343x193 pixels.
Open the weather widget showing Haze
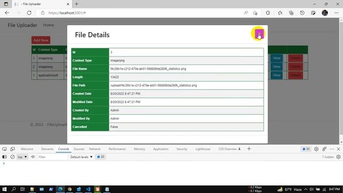click(289, 189)
